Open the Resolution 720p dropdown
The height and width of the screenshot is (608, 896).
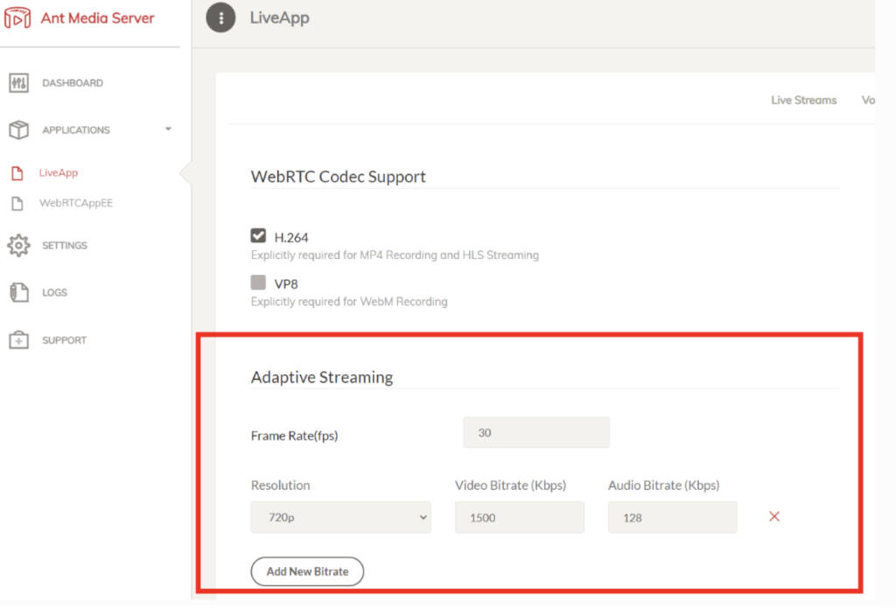coord(340,517)
